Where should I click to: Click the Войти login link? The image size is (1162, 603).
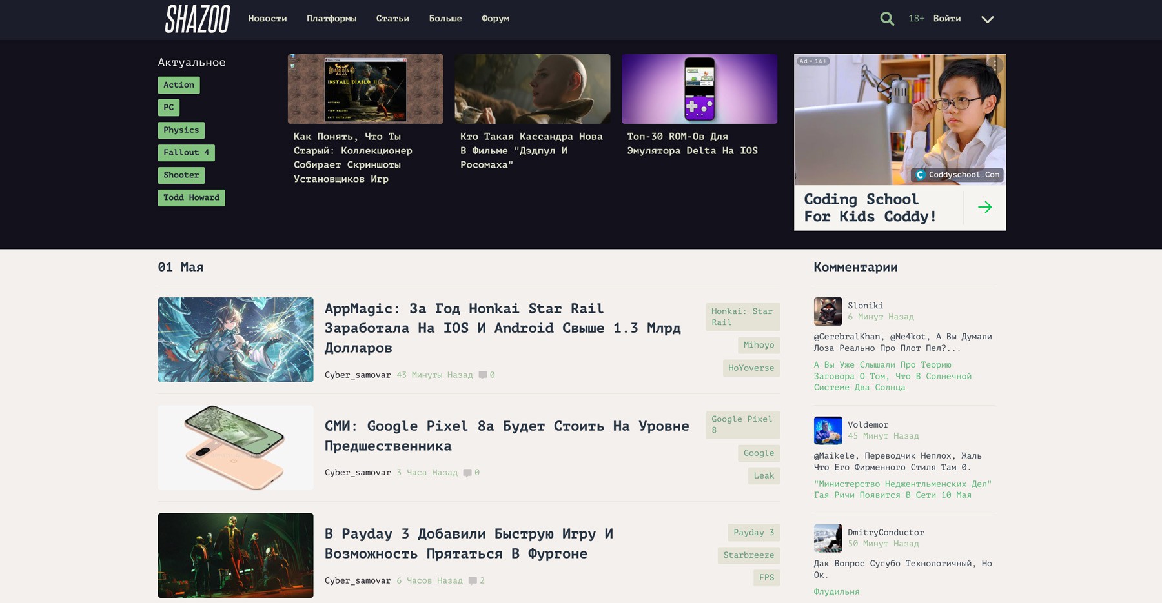coord(947,19)
